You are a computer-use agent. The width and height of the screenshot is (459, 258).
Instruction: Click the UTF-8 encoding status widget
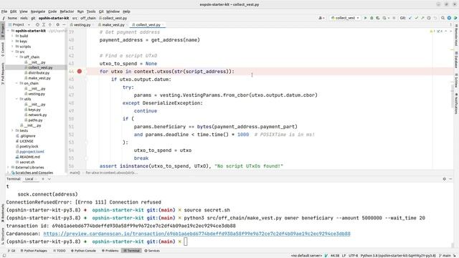tap(353, 256)
